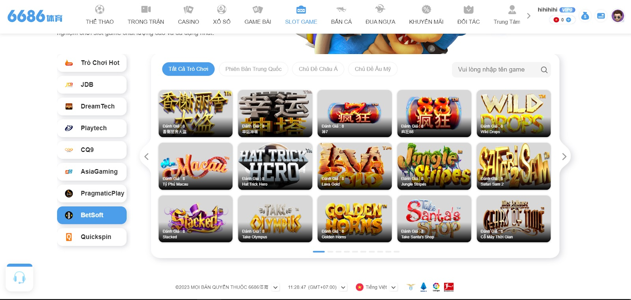Viewport: 631px width, 300px height.
Task: Expand the top navigation right chevron
Action: (529, 16)
